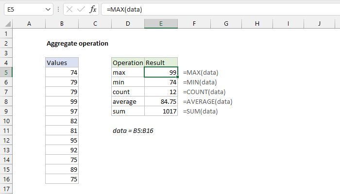Select column C header
This screenshot has height=194, width=340.
click(x=95, y=24)
